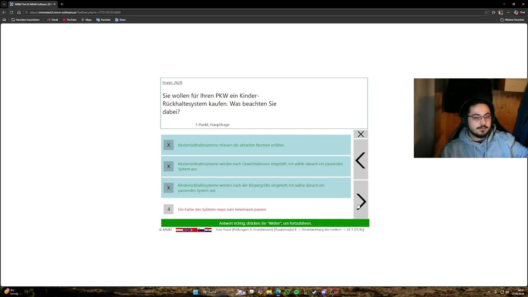Select the 'MMM Test © MMM Software' tab
Screen dimensions: 528x297
point(33,4)
